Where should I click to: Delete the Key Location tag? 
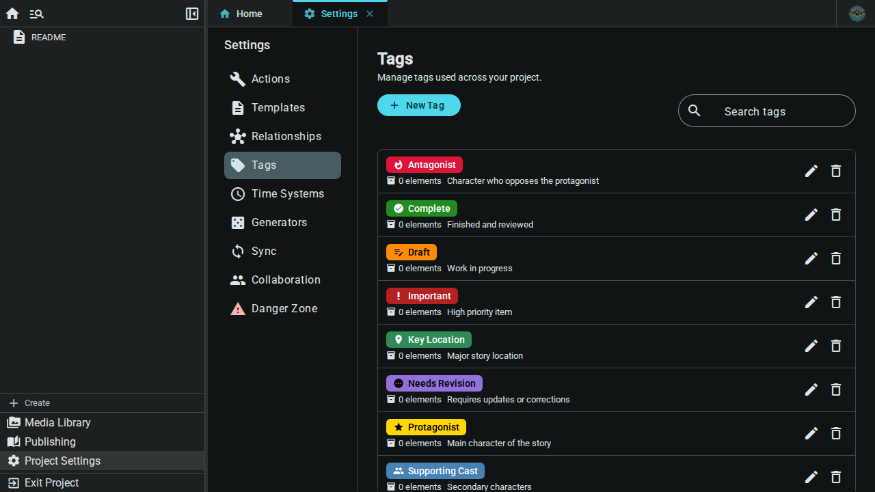tap(836, 346)
